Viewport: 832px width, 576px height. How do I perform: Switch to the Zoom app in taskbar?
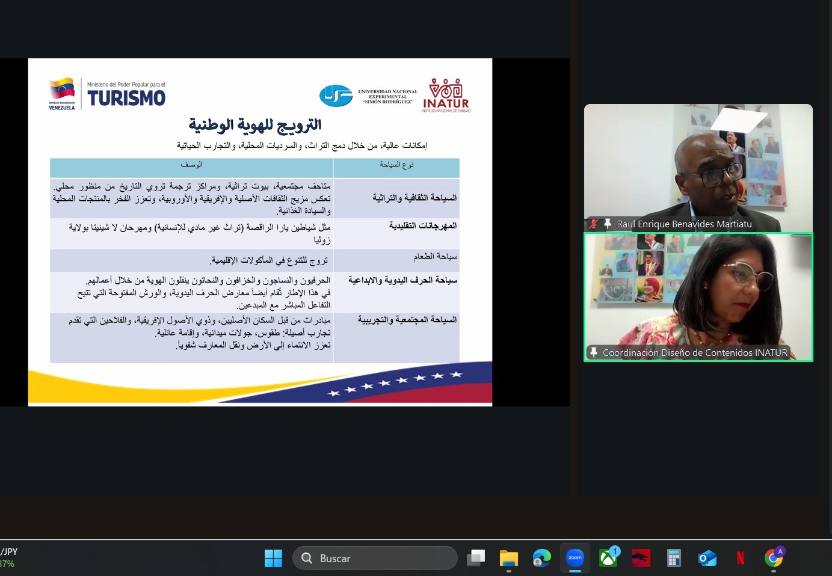pyautogui.click(x=575, y=559)
